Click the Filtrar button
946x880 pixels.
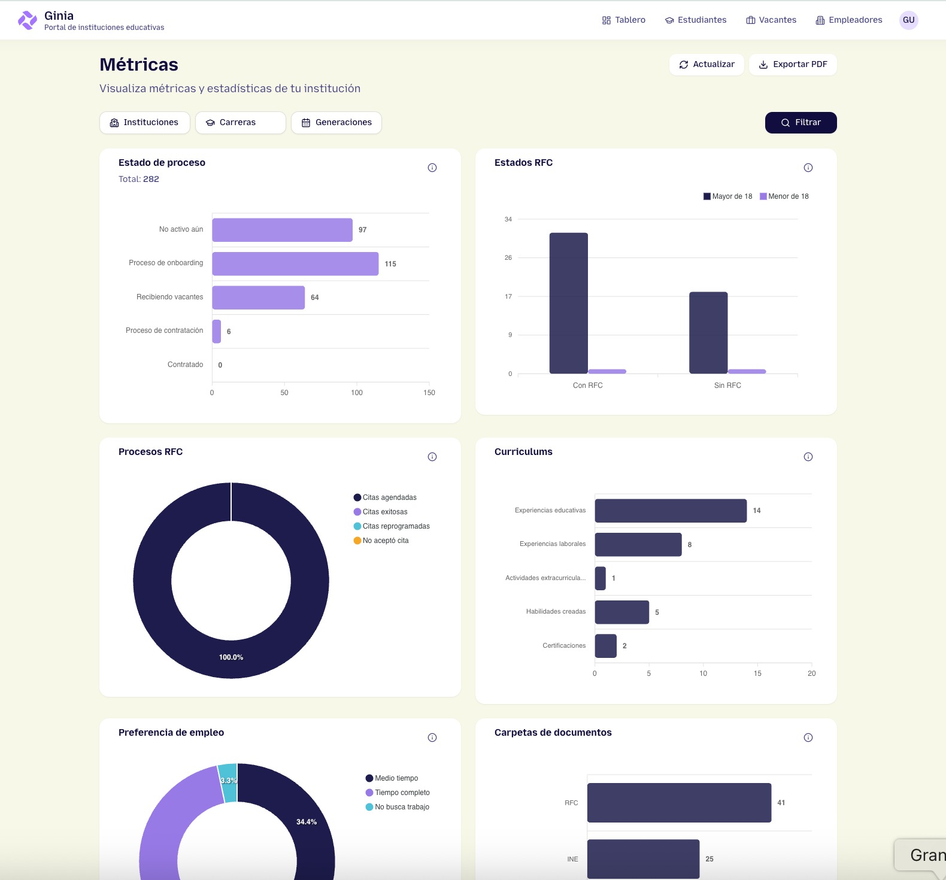click(801, 123)
